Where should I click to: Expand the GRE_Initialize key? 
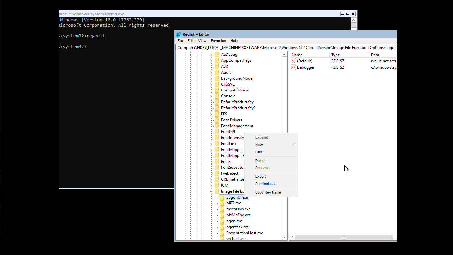(211, 179)
